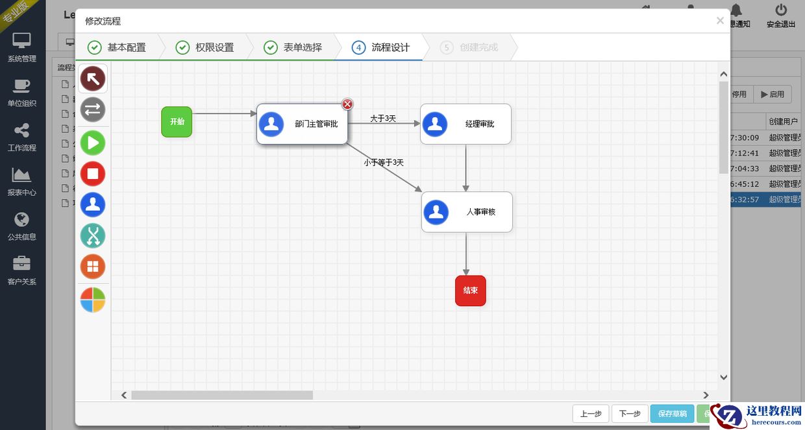805x430 pixels.
Task: Click the 下一步 button
Action: click(630, 414)
